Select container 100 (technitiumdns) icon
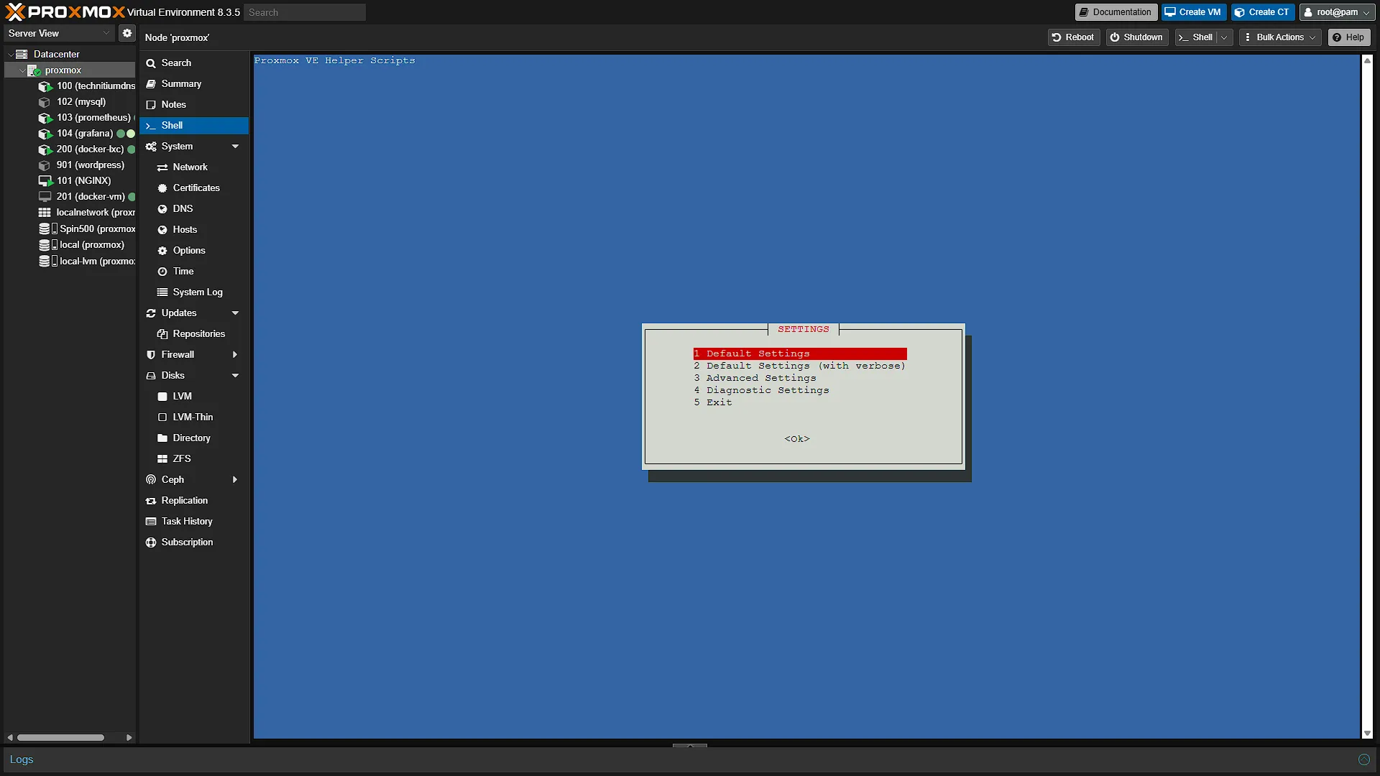Image resolution: width=1380 pixels, height=776 pixels. tap(45, 86)
